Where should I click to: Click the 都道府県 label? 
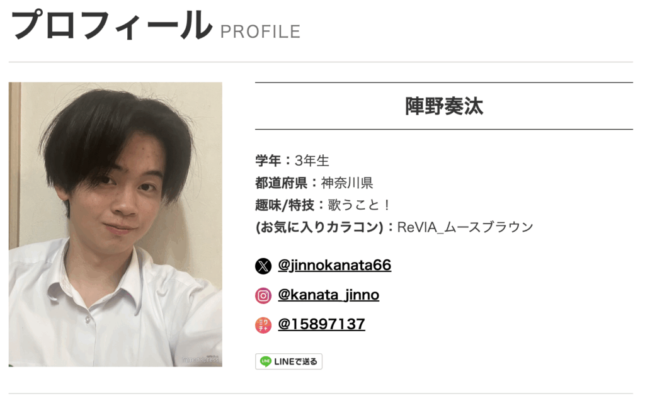(281, 183)
